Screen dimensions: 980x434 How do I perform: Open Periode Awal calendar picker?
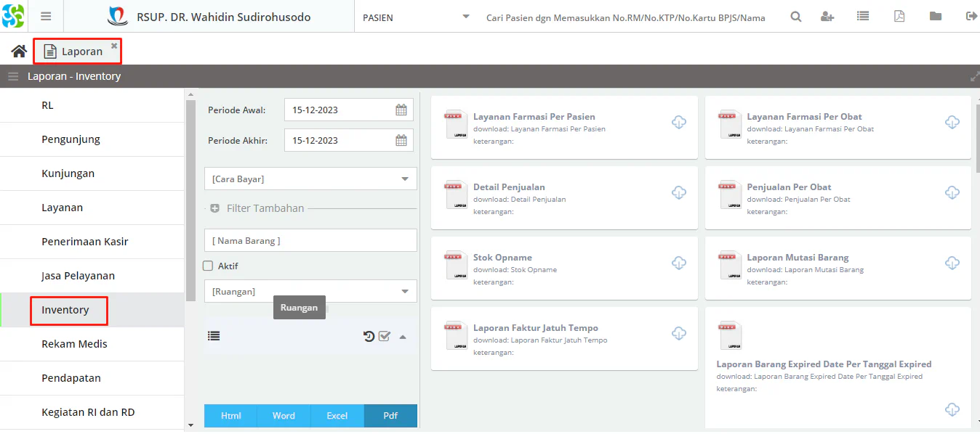(x=401, y=110)
